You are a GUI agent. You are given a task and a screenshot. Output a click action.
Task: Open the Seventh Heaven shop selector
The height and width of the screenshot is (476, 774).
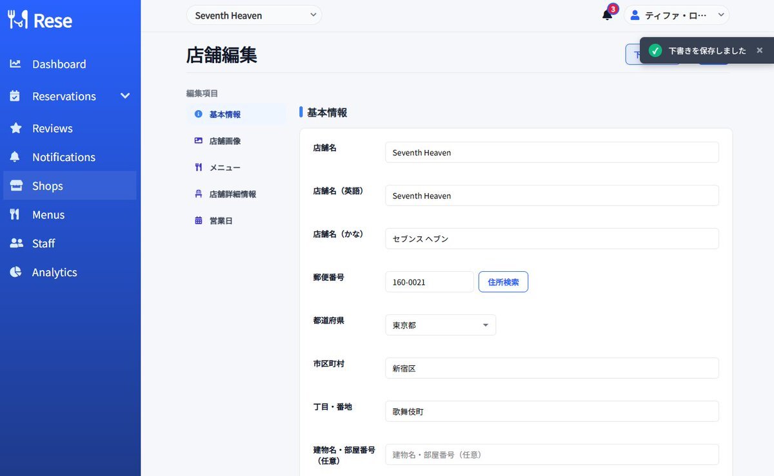pyautogui.click(x=254, y=15)
